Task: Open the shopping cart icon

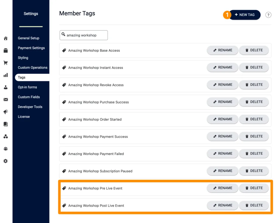Action: [5, 63]
